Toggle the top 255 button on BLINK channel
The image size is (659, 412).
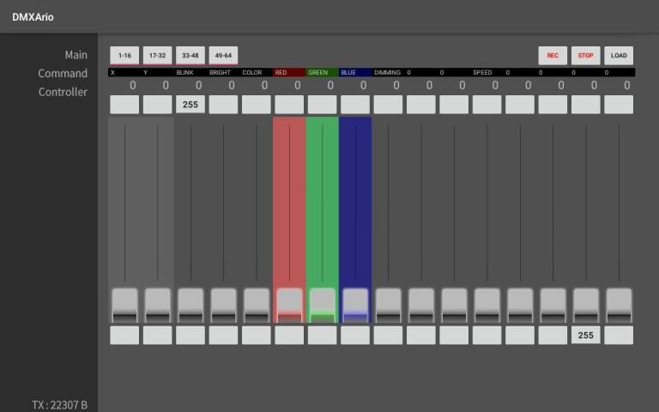[190, 105]
